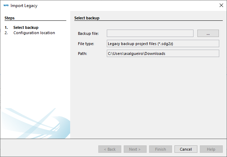Click the Backup file label

88,33
